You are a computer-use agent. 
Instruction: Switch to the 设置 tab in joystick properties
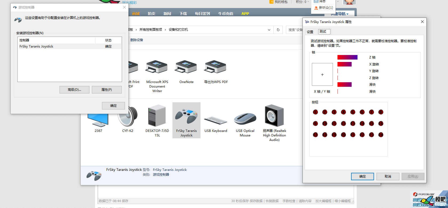pos(310,32)
